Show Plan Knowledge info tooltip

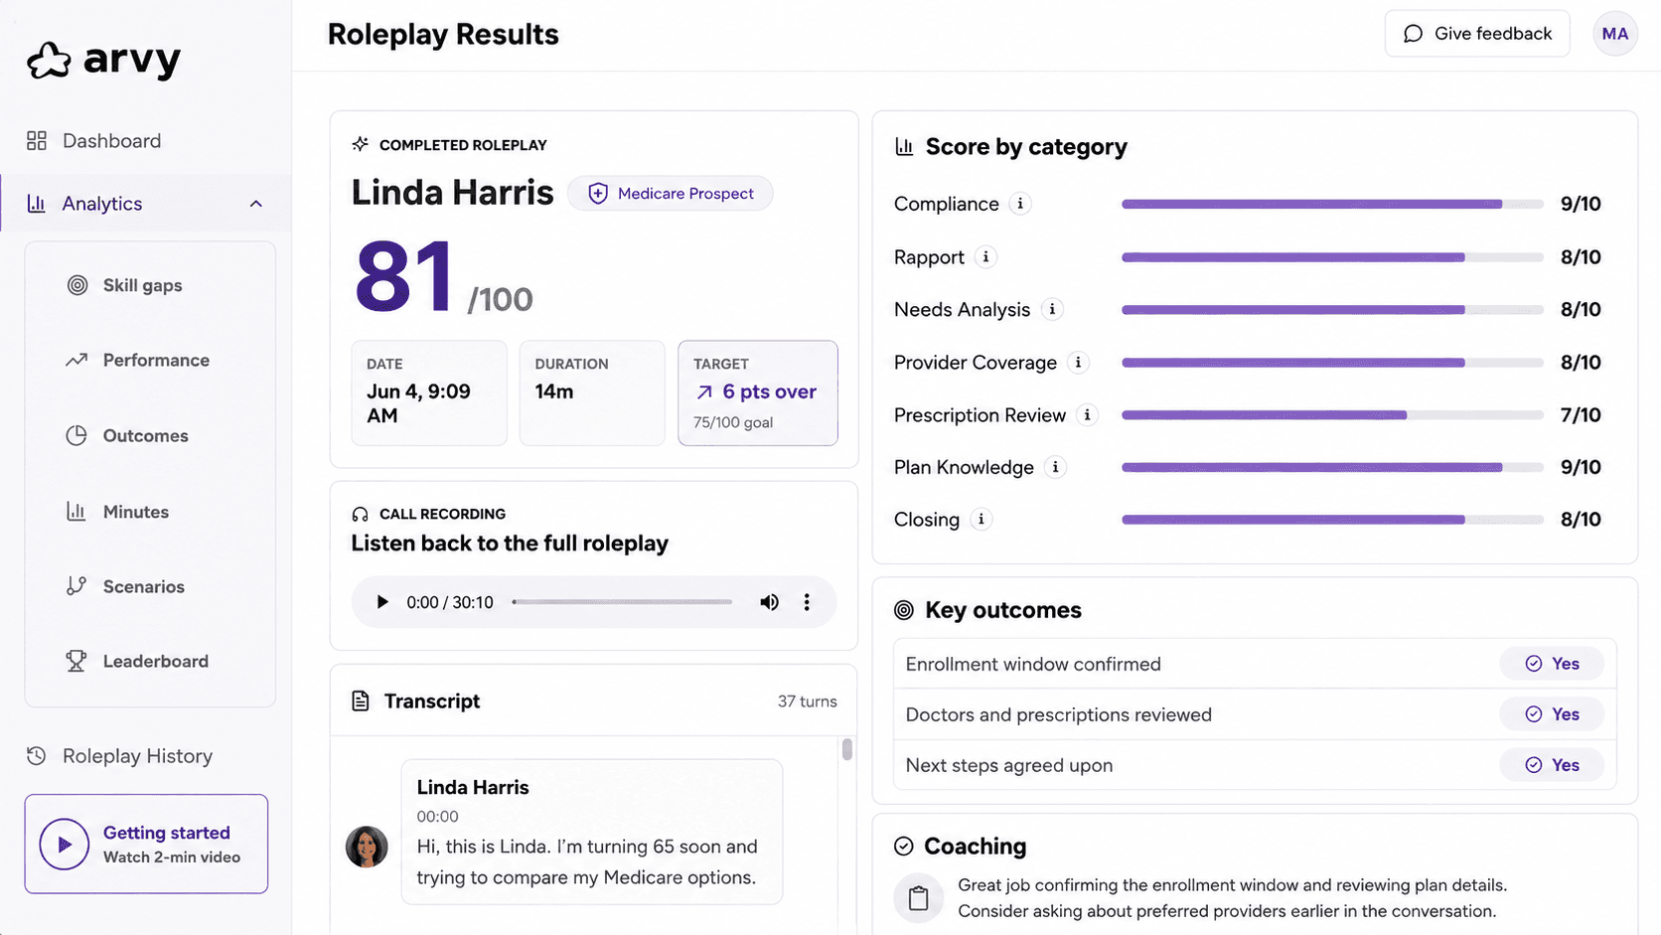point(1055,467)
